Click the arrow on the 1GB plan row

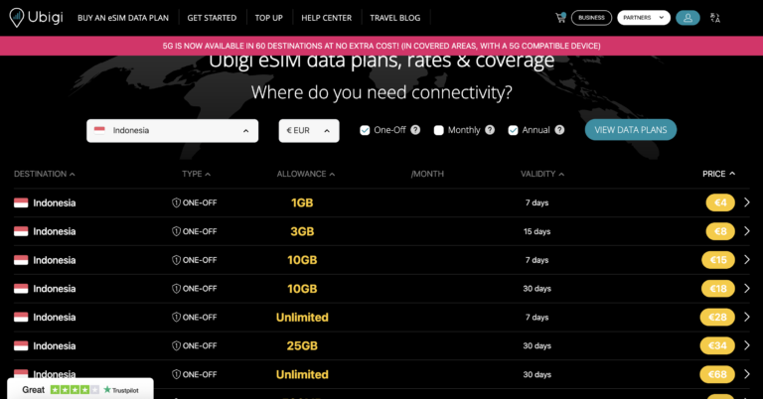pos(747,202)
